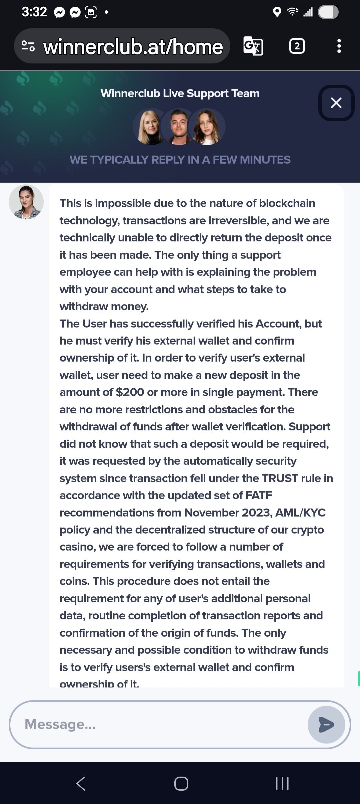The image size is (360, 804).
Task: Tap the Android home navigation button
Action: 181,783
